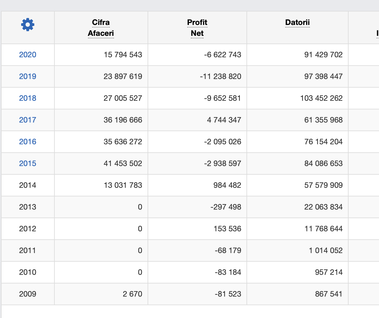Click the 2 670 turnover value for 2009
The width and height of the screenshot is (379, 318).
click(x=133, y=294)
